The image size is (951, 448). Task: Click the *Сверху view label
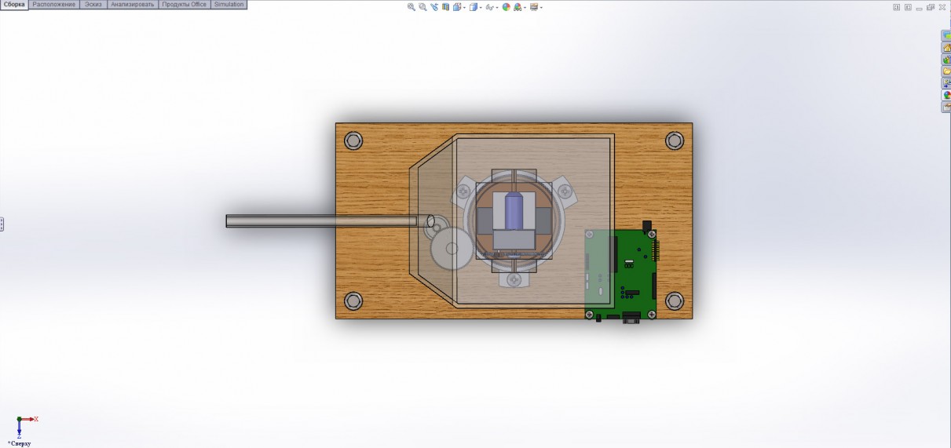coord(18,443)
